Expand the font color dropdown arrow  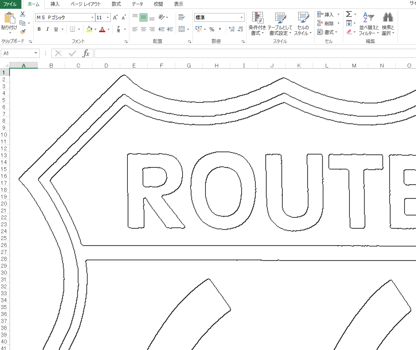click(x=109, y=29)
